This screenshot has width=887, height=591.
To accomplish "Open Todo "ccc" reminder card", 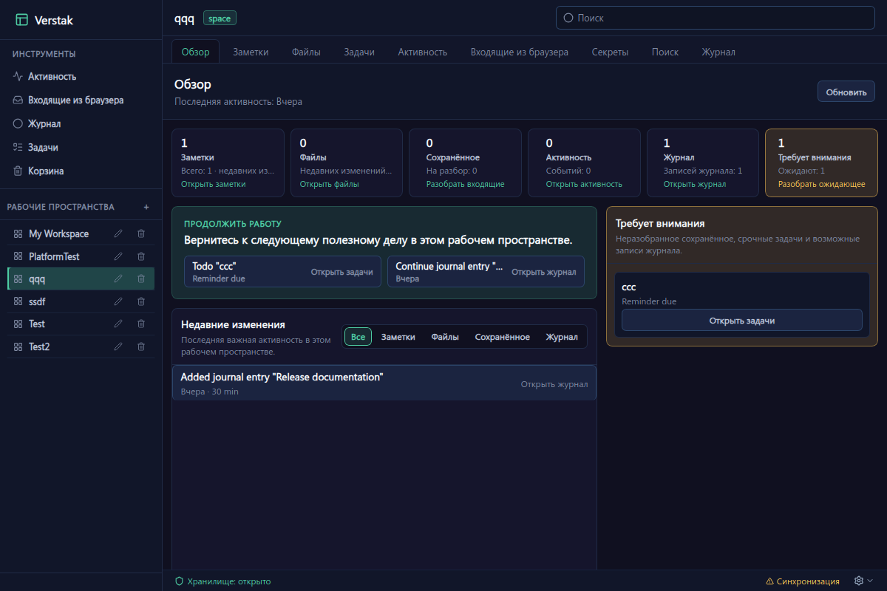I will coord(282,272).
